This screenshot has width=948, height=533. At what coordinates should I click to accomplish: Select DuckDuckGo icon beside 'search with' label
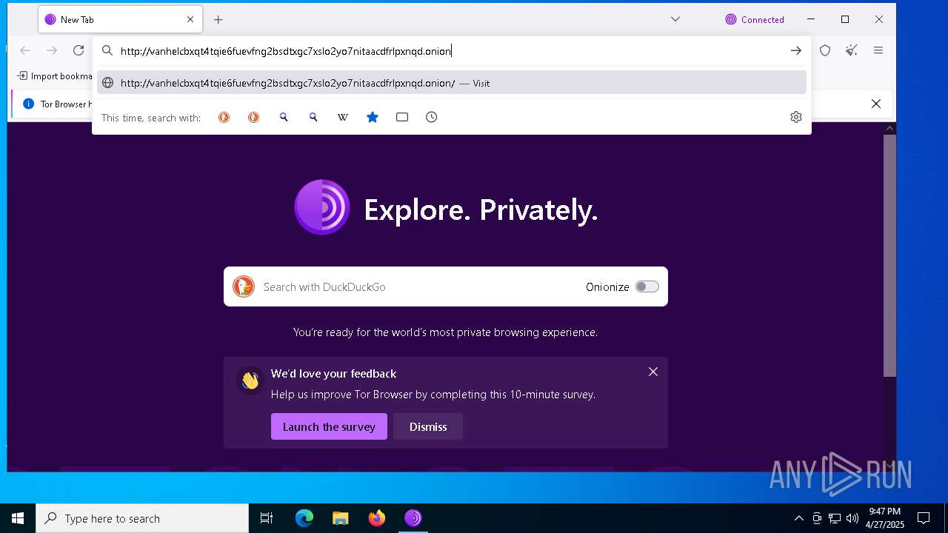224,117
